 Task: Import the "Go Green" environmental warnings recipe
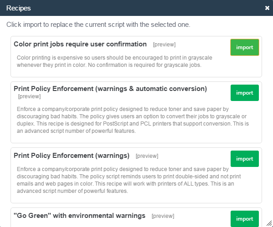(x=245, y=219)
